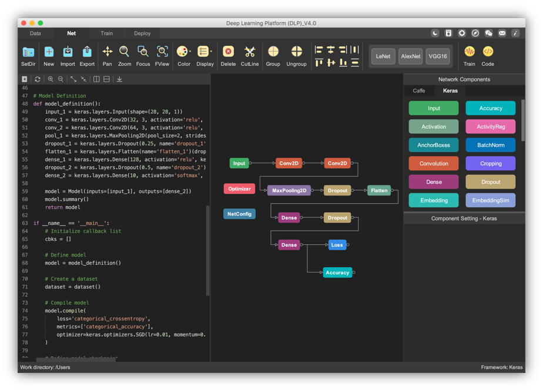Viewport: 543px width, 390px height.
Task: Group selected nodes with Group icon
Action: [273, 52]
